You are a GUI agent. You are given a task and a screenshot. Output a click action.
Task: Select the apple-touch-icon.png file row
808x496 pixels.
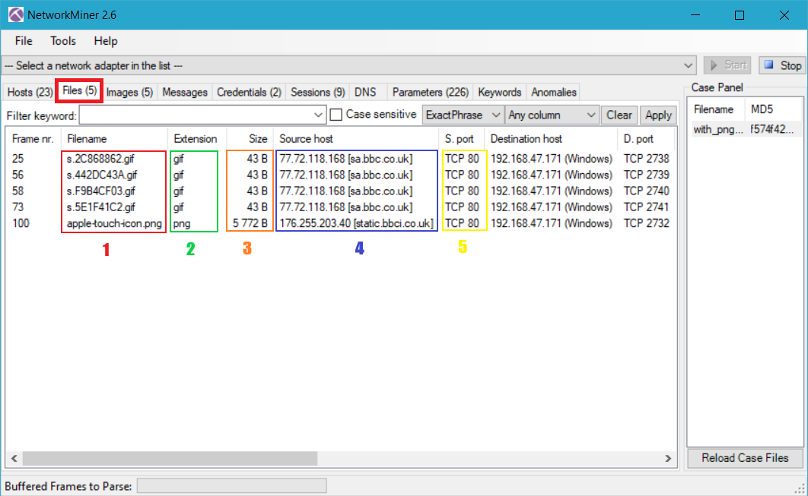[114, 223]
